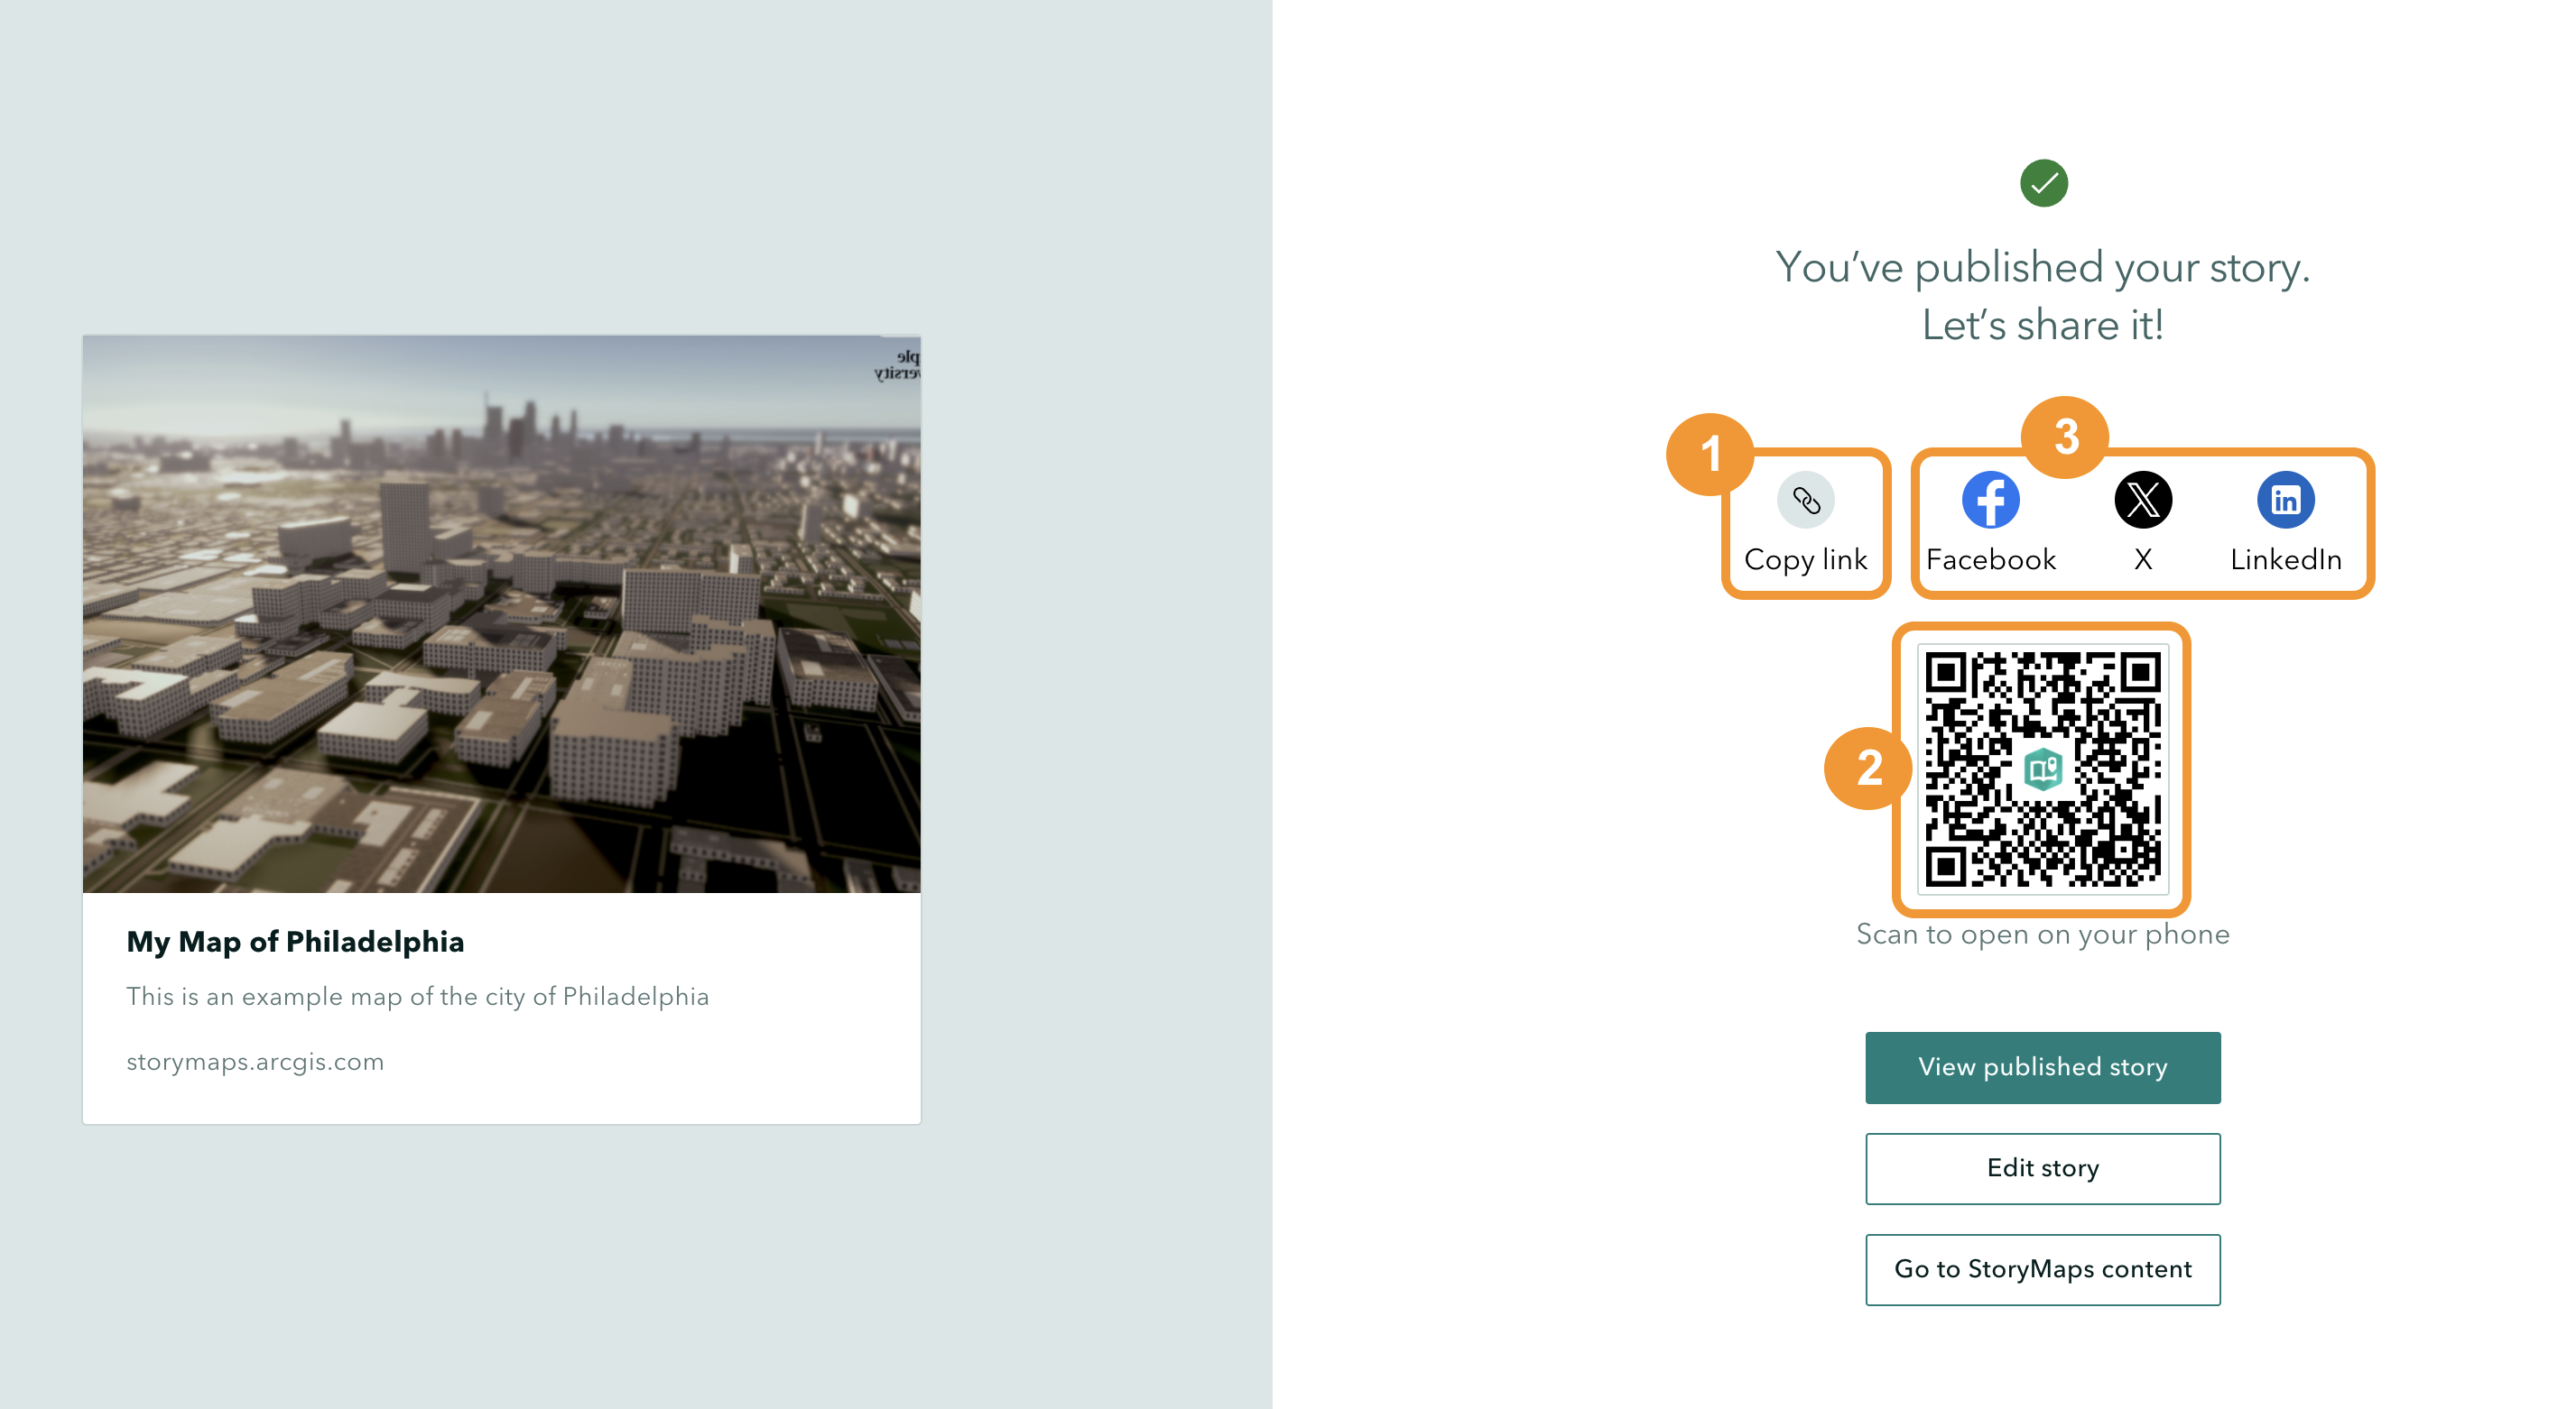
Task: Click the 'You've published your story' heading
Action: [2042, 296]
